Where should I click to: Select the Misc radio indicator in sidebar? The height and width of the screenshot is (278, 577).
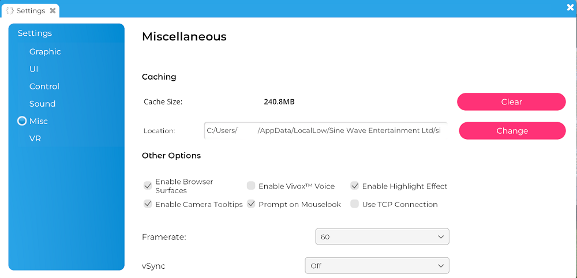click(22, 121)
